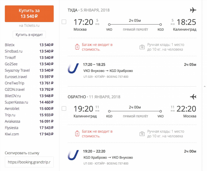Click the hand luggage icon on outbound flight

tap(142, 47)
